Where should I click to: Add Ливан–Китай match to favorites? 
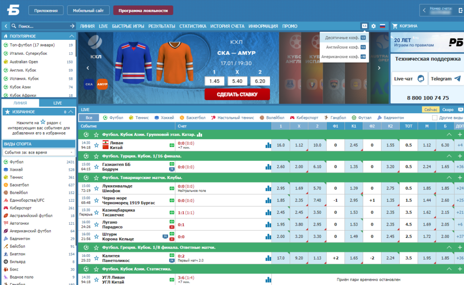[97, 145]
